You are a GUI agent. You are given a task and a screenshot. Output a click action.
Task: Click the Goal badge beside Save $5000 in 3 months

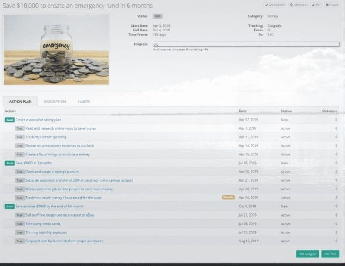[9, 163]
